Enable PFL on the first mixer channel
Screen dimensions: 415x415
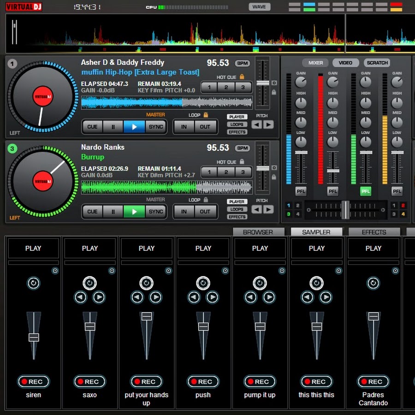tap(301, 191)
